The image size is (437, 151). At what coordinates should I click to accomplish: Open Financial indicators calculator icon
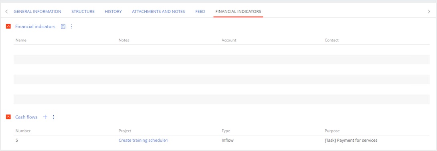click(63, 27)
